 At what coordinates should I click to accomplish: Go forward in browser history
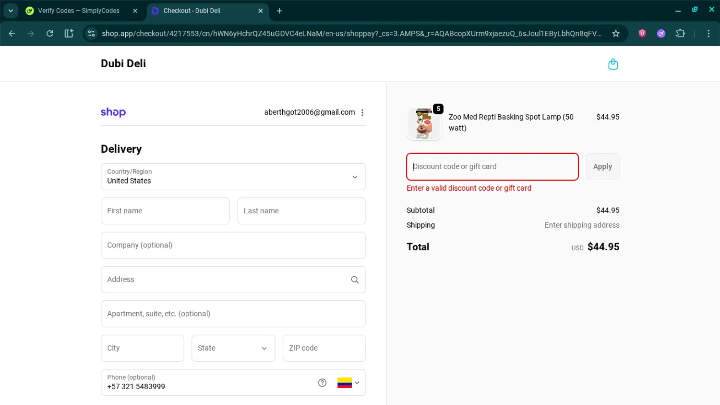(x=31, y=33)
